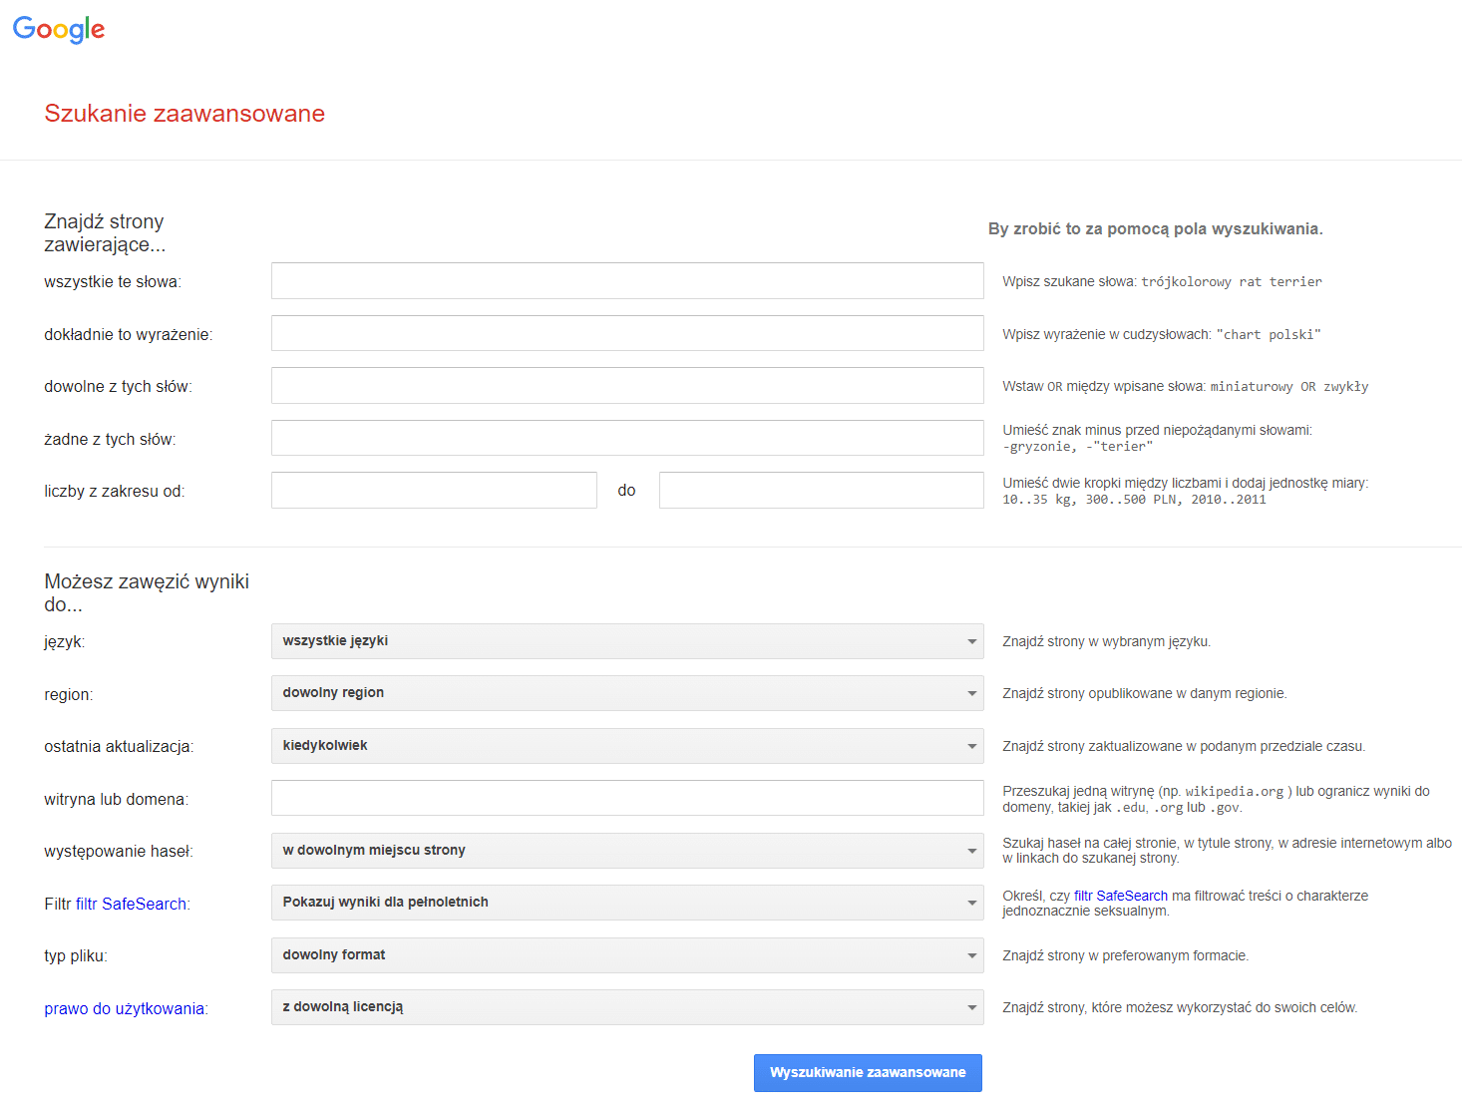Click the hint 'Znajdź strony w wybranym języku.'
The image size is (1462, 1108).
point(1106,641)
